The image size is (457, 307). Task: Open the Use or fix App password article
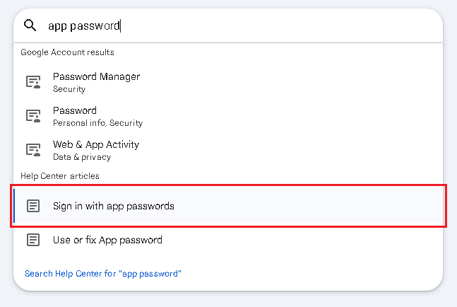point(107,240)
